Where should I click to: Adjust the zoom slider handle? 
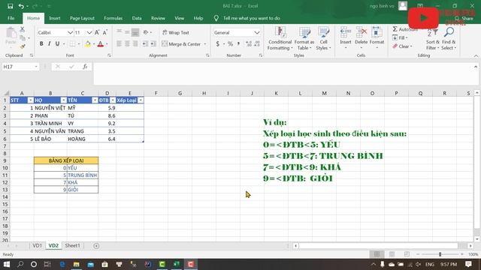pyautogui.click(x=440, y=254)
